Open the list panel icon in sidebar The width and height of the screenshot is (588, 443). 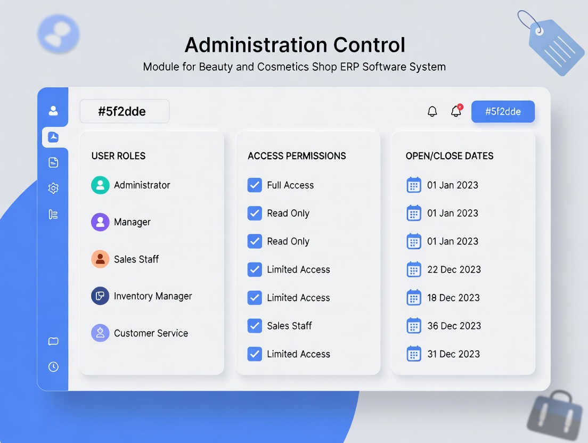[53, 214]
